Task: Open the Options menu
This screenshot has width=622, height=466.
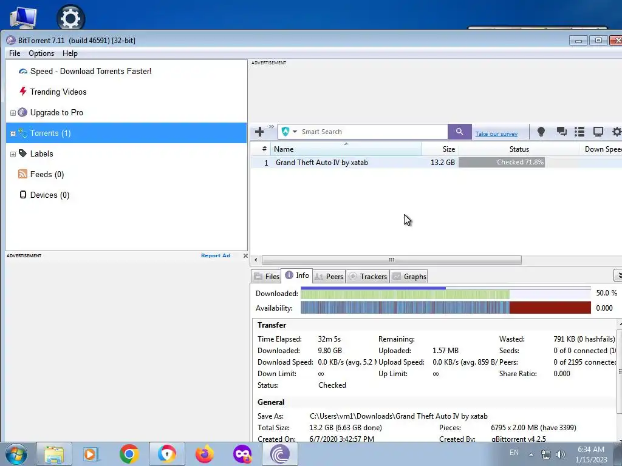Action: point(41,53)
